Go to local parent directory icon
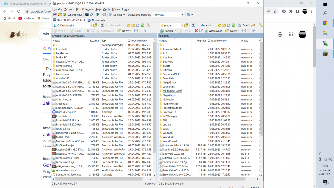 pos(128,25)
